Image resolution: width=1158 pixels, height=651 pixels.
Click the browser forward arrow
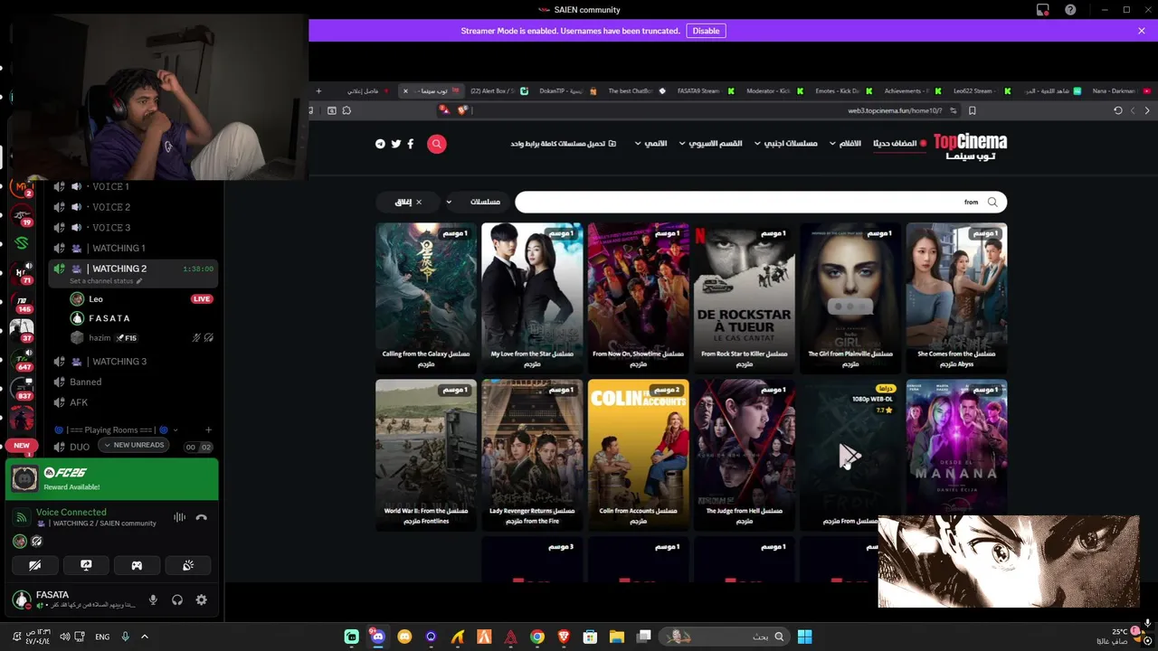[x=1147, y=110]
